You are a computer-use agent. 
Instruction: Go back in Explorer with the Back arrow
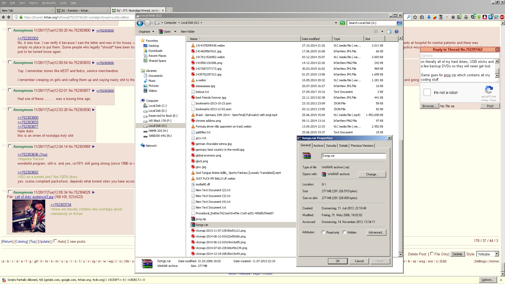140,23
